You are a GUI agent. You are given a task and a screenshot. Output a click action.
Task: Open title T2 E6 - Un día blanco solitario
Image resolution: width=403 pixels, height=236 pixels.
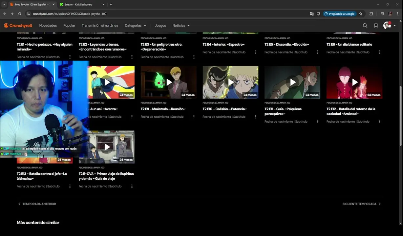[x=349, y=45]
